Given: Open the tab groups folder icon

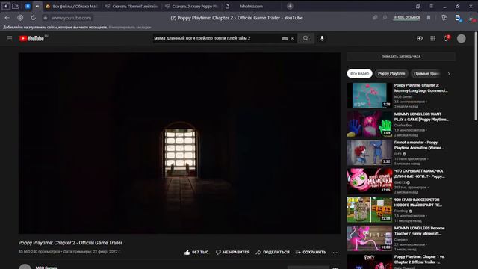Looking at the screenshot, I should click(15, 6).
